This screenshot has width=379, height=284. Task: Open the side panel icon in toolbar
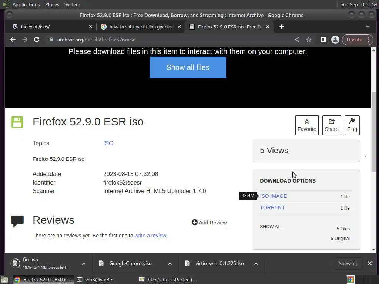323,40
